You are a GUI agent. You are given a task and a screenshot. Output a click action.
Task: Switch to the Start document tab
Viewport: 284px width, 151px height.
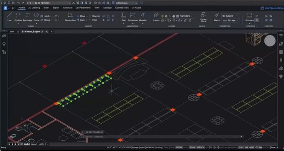[x=12, y=32]
